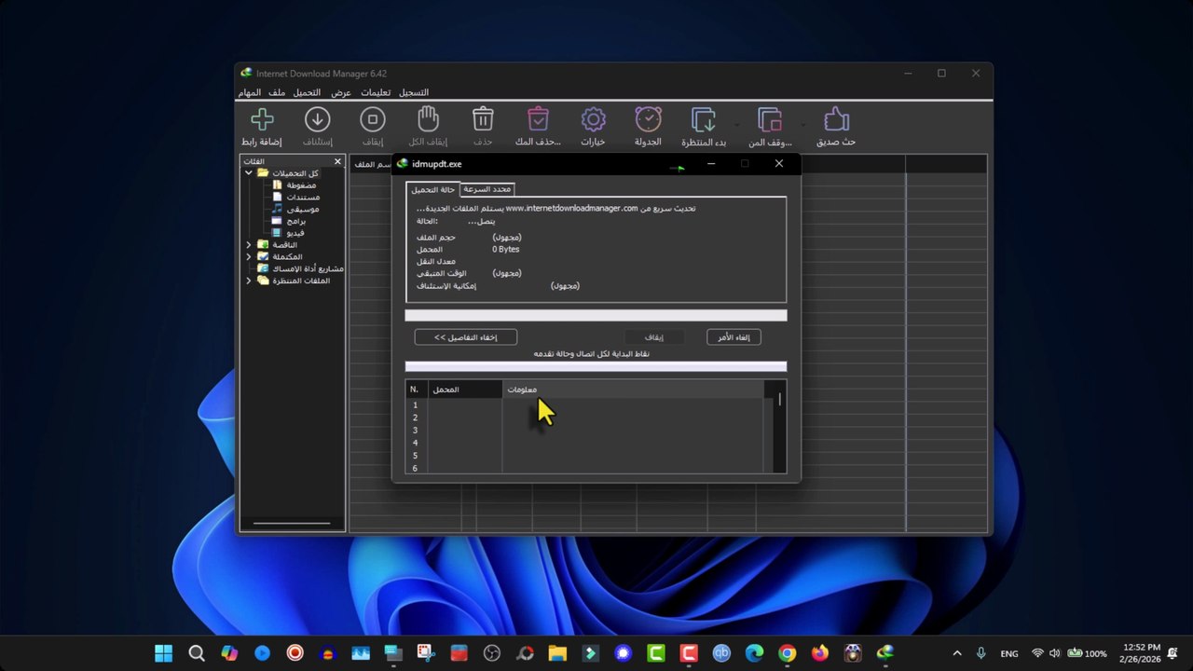Image resolution: width=1193 pixels, height=671 pixels.
Task: Expand the Finished (المكتملة) category
Action: click(x=249, y=256)
